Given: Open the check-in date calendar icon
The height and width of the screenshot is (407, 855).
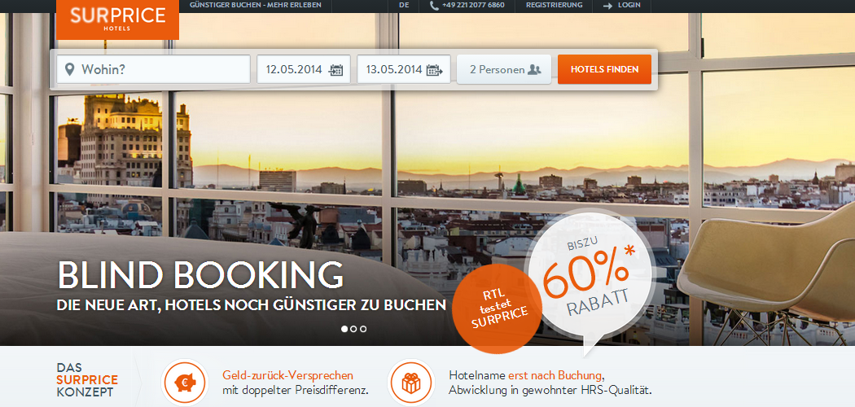Looking at the screenshot, I should (x=336, y=70).
